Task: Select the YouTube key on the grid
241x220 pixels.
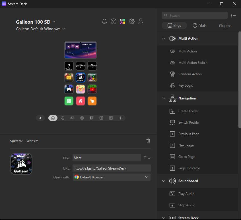Action: click(x=92, y=89)
